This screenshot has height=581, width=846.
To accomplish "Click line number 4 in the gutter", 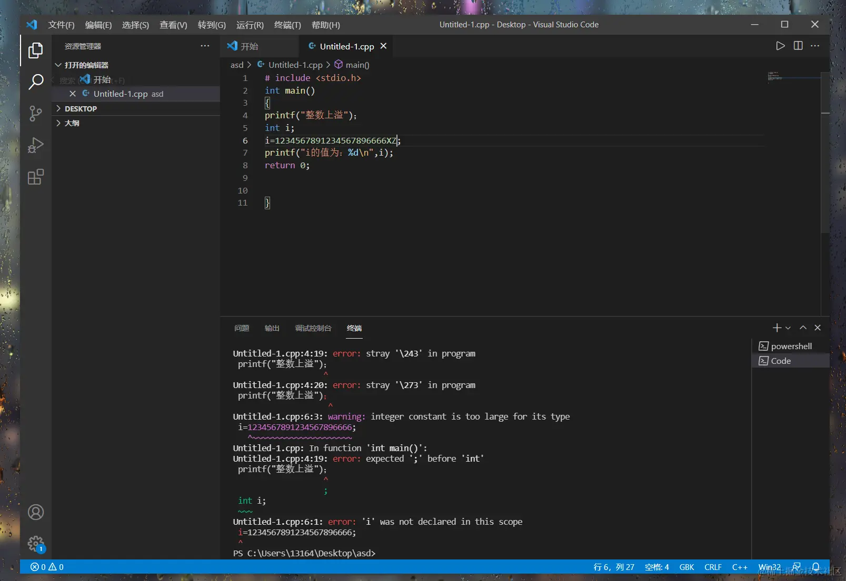I will click(x=245, y=115).
